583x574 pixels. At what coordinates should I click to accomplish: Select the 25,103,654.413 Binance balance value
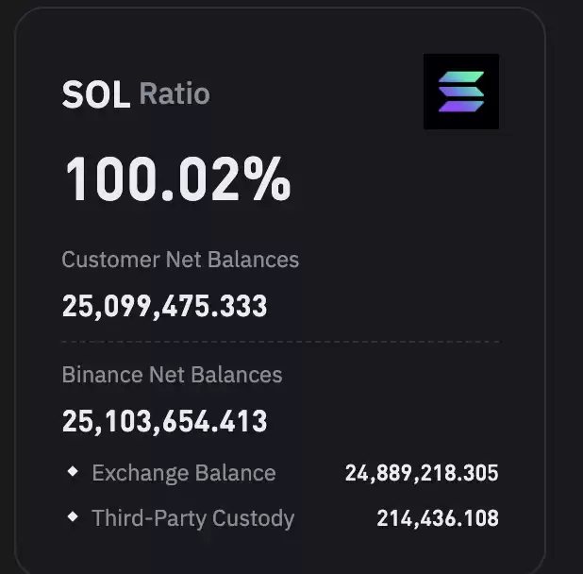[164, 421]
